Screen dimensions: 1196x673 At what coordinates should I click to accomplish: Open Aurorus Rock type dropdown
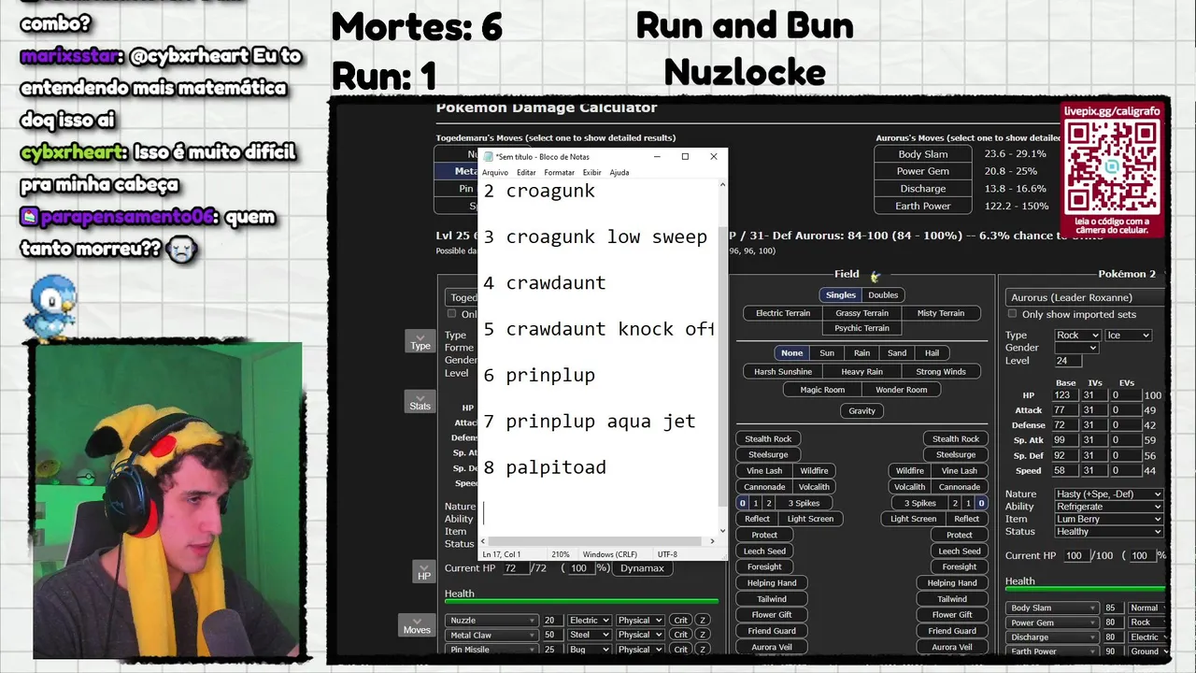click(1078, 335)
